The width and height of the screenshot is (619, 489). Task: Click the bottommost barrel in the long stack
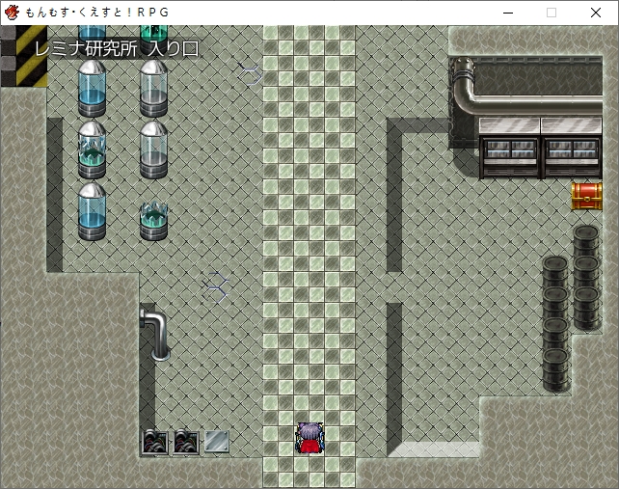pyautogui.click(x=556, y=370)
